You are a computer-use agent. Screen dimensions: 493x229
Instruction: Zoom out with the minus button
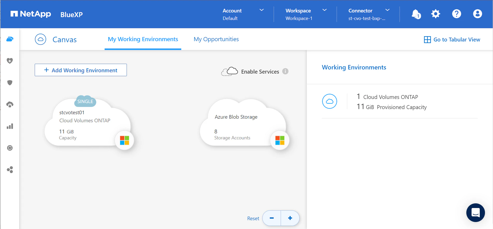point(272,218)
